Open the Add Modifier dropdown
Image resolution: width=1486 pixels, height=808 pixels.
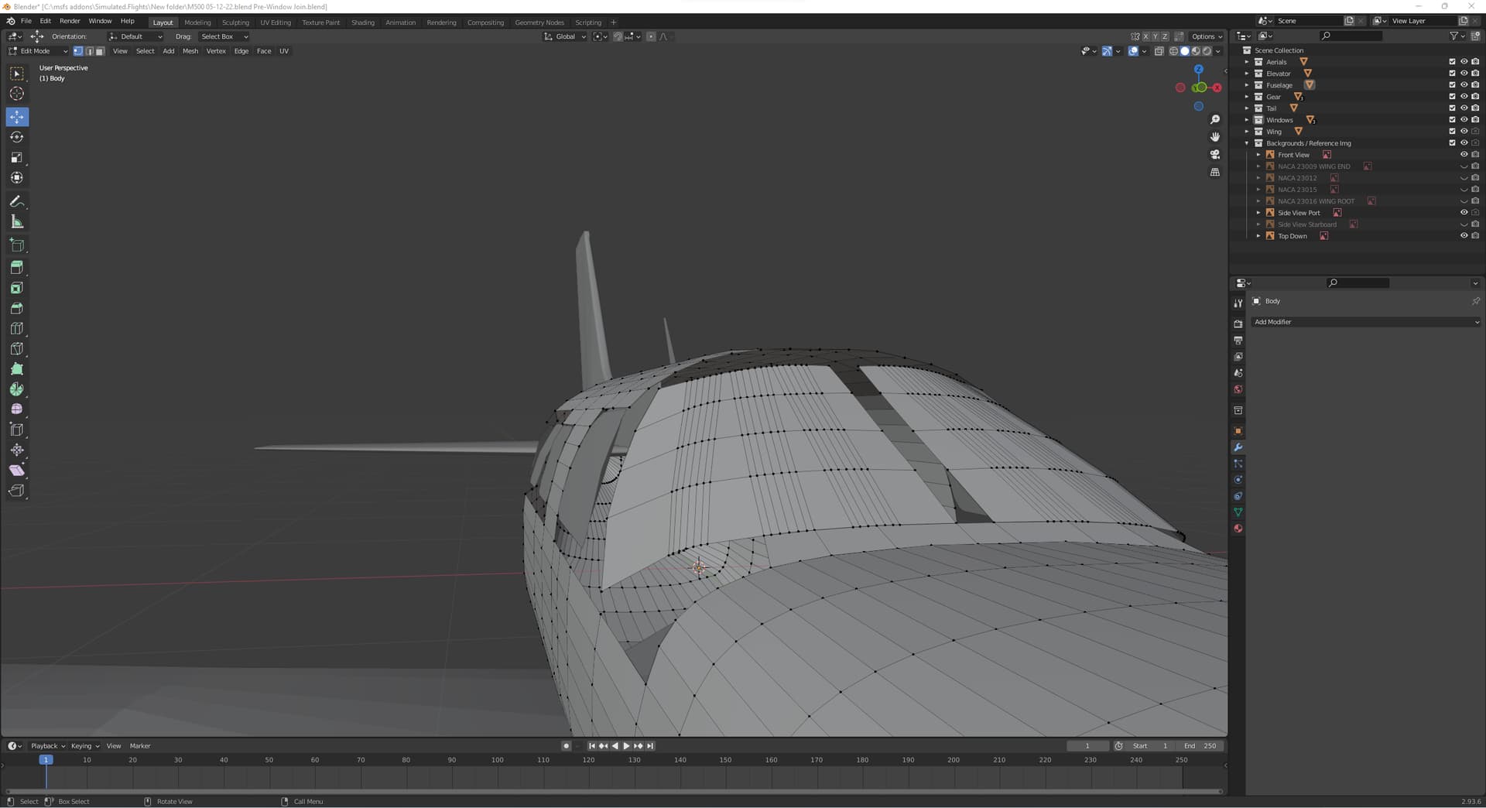[1366, 322]
